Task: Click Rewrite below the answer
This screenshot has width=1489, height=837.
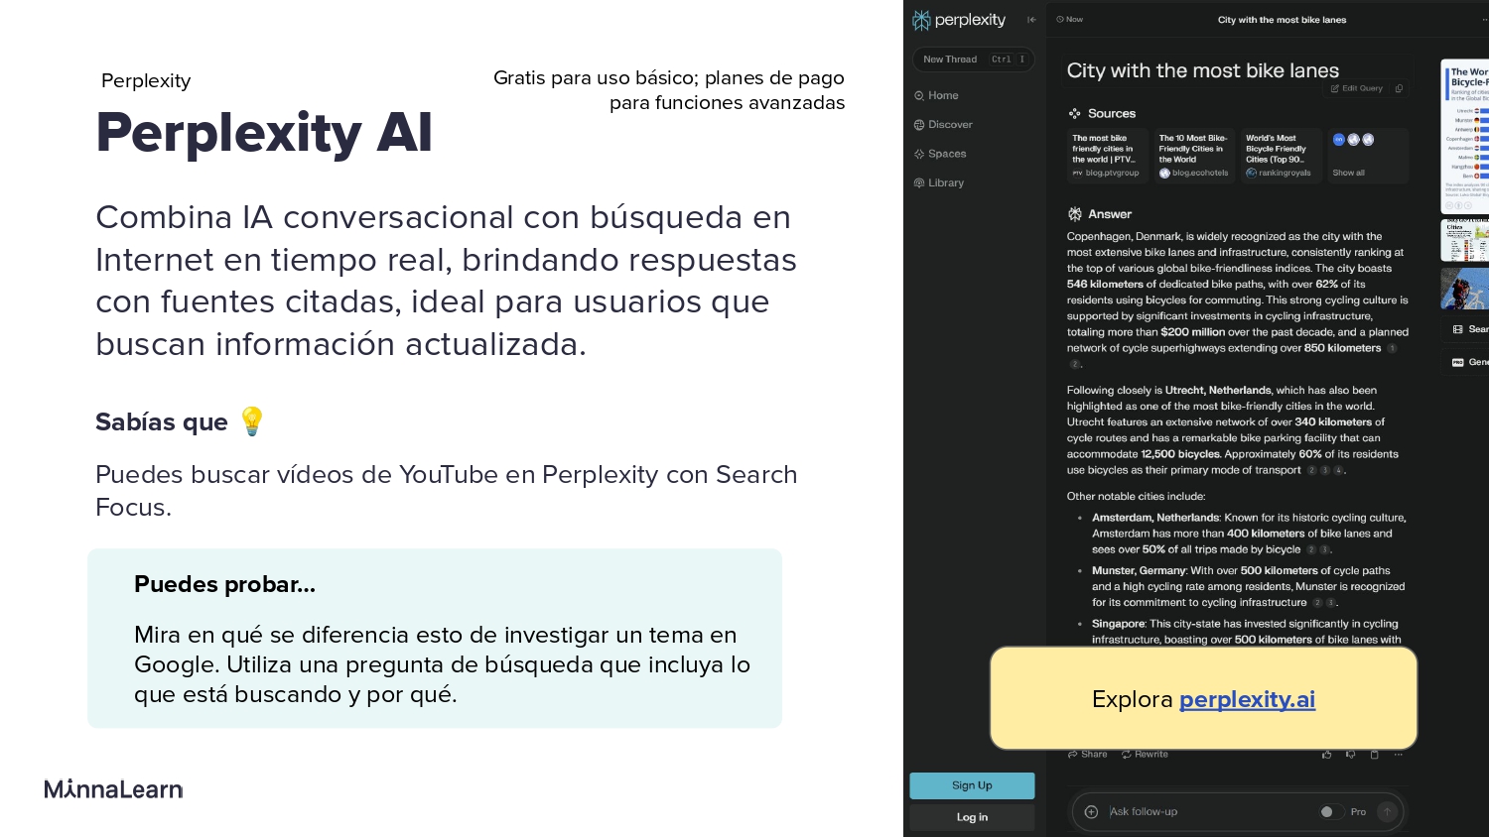Action: [x=1145, y=755]
